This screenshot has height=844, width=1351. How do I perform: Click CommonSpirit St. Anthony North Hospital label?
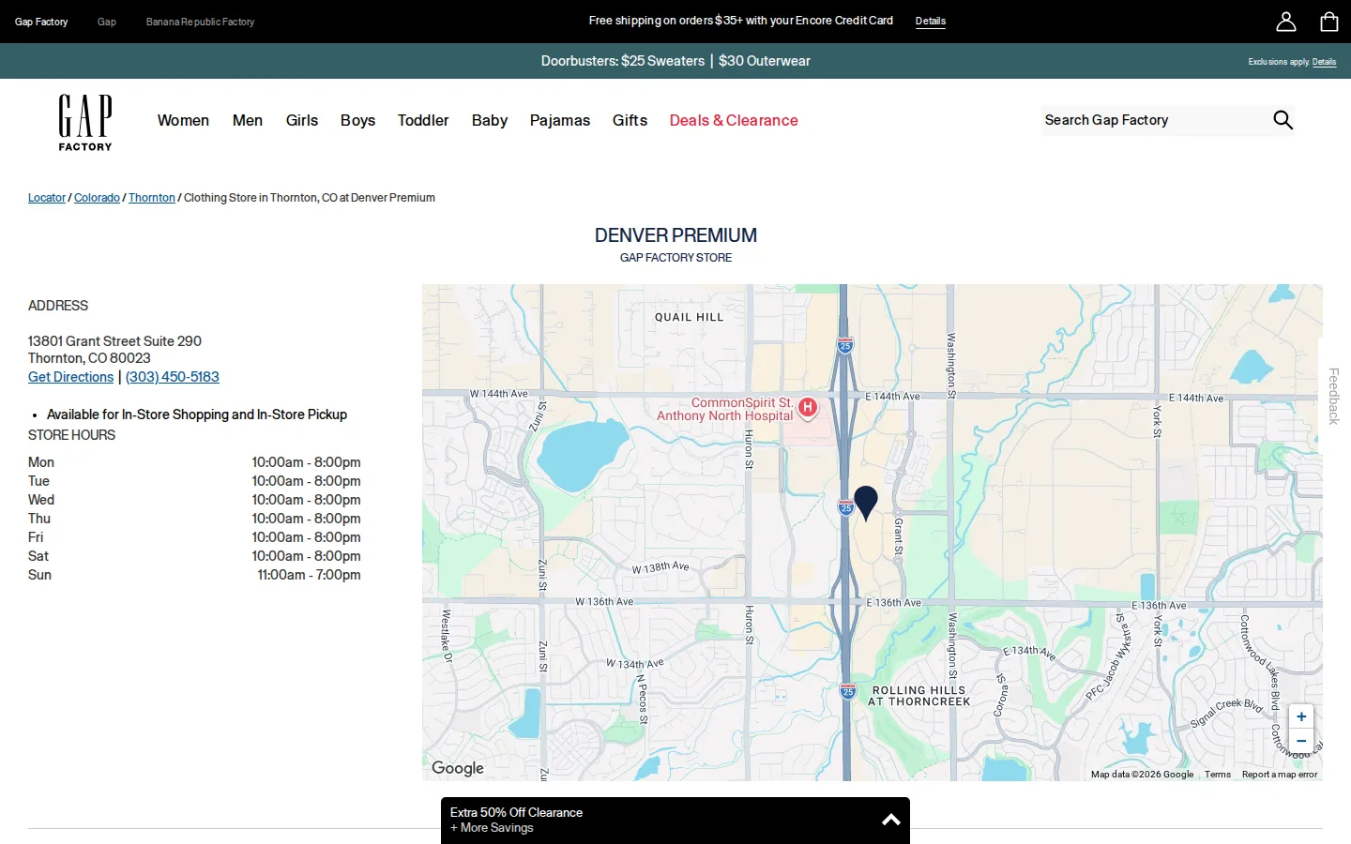click(x=725, y=410)
